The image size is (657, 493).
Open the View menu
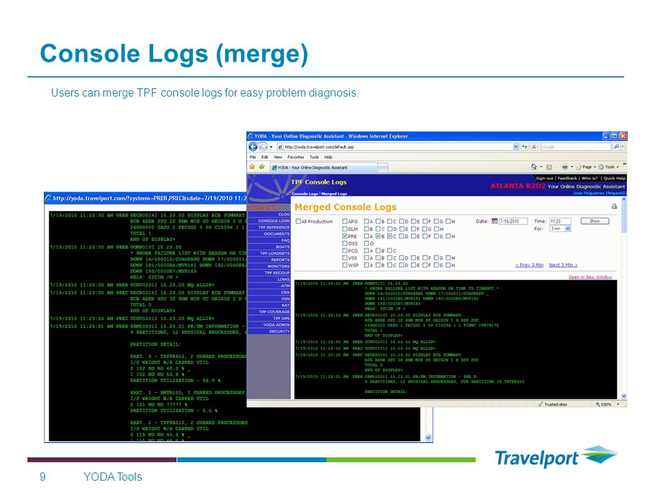click(x=278, y=157)
